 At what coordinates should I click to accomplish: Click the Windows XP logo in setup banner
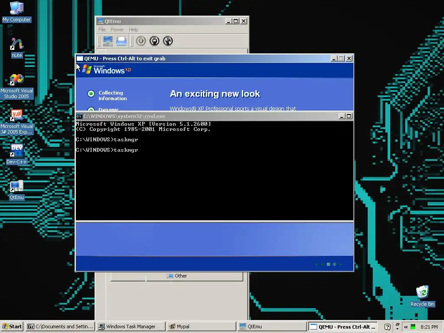107,70
